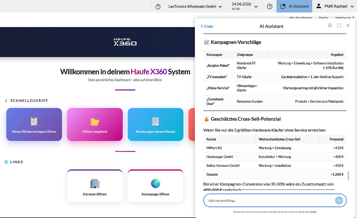Click the Geschätztes Cross-Sell-Potenzial heading
Screen dimensions: 357x218
coord(246,119)
